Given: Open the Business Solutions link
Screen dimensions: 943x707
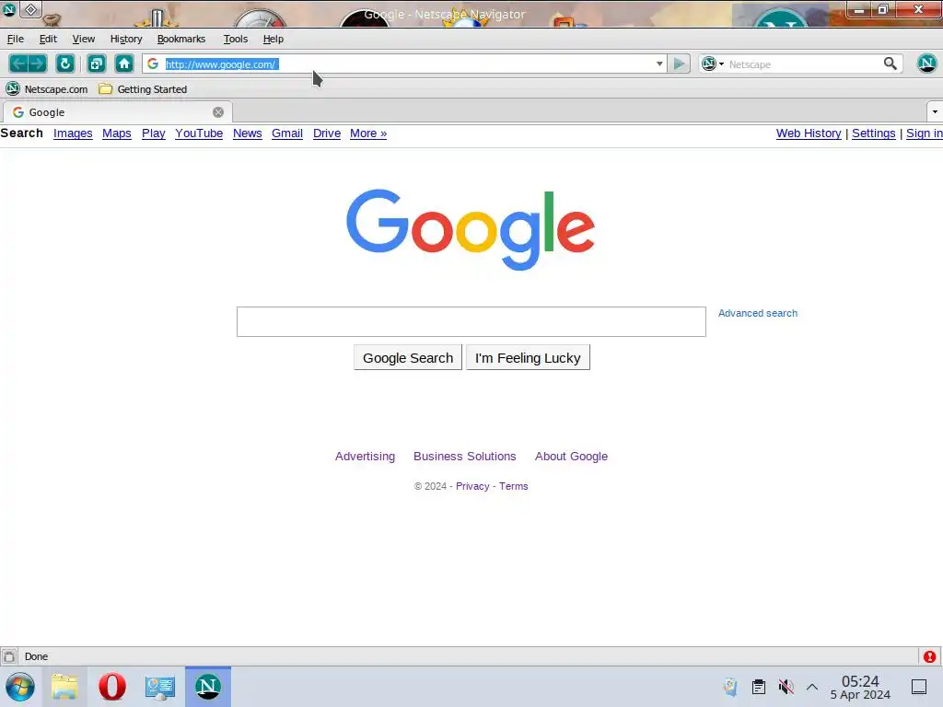Looking at the screenshot, I should [x=464, y=457].
